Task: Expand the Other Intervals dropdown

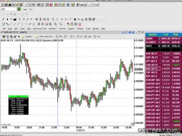Action: [x=45, y=37]
